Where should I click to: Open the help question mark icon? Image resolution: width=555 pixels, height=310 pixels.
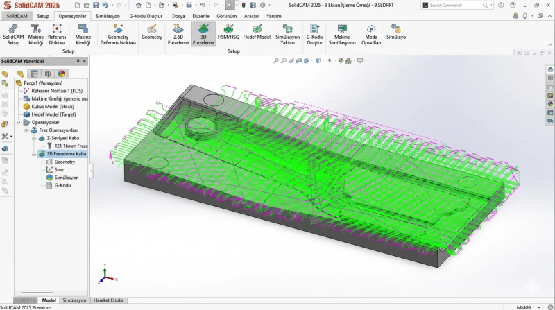pos(513,6)
